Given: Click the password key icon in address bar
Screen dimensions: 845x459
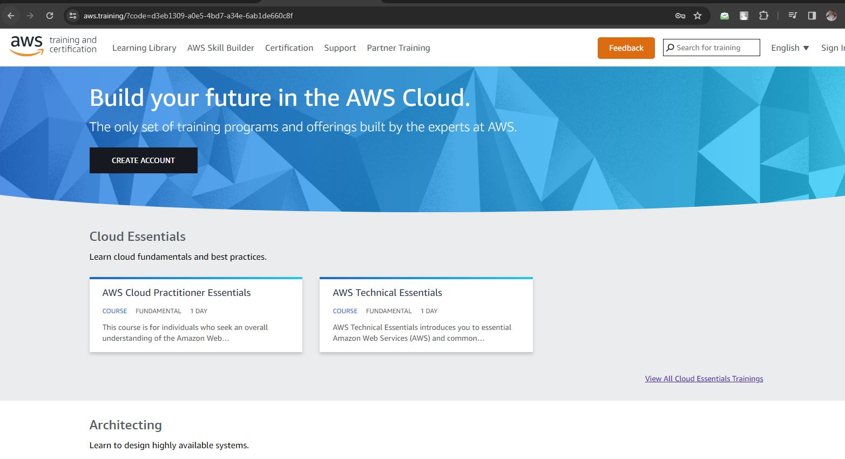Looking at the screenshot, I should coord(680,16).
